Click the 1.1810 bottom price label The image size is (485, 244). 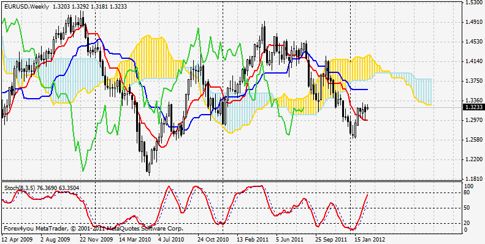pos(473,179)
